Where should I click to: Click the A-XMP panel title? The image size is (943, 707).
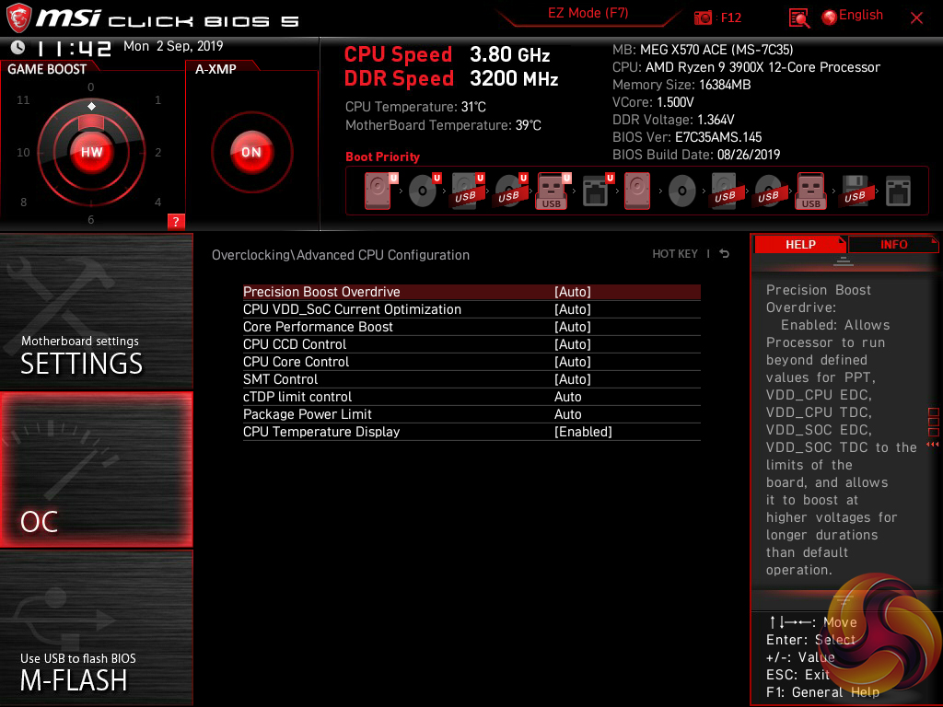click(215, 69)
